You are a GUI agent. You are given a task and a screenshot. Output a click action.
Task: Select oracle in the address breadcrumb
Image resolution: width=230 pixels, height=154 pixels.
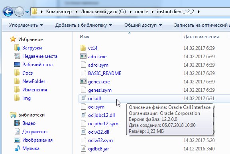pos(142,12)
